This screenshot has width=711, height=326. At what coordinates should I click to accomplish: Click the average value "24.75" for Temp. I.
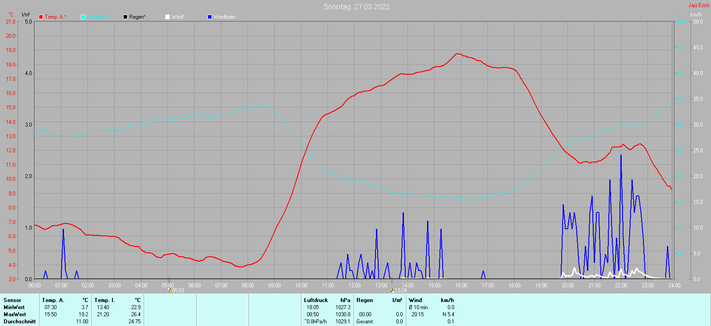135,322
